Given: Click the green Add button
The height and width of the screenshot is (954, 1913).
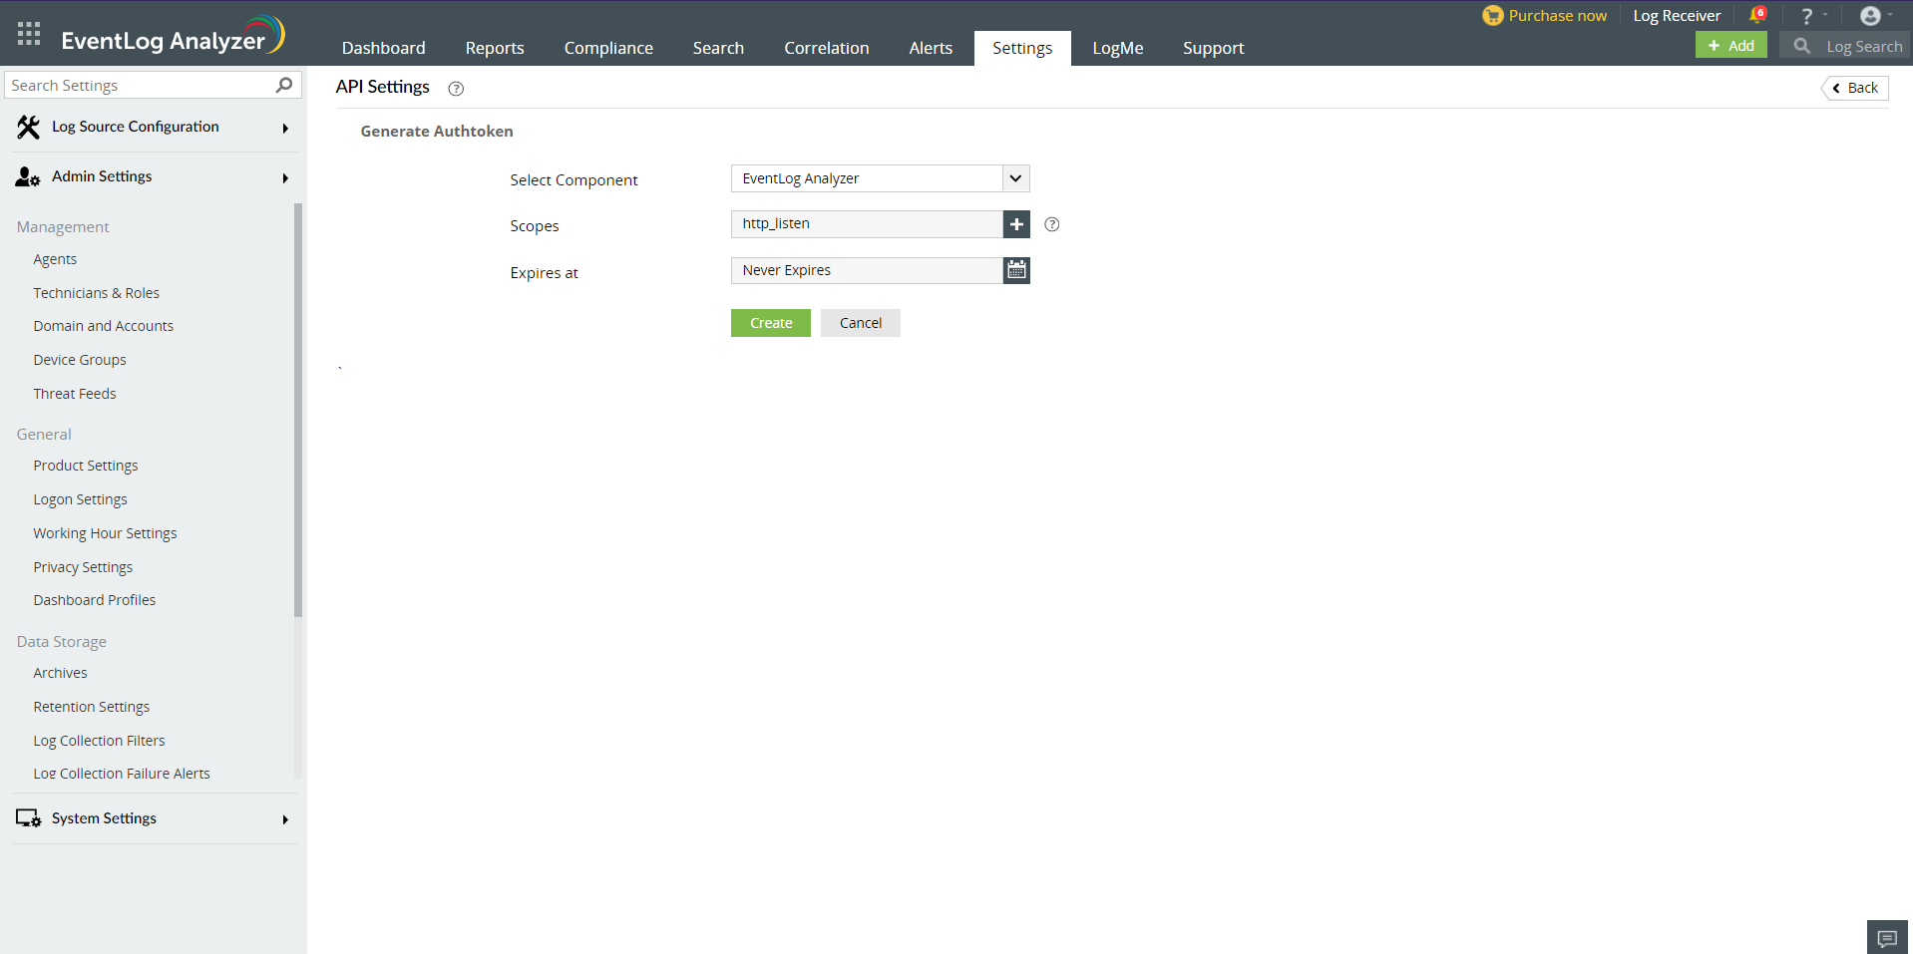Looking at the screenshot, I should [1730, 45].
